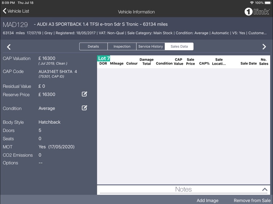273x204 pixels.
Task: Show previous vehicle with left arrow
Action: (x=9, y=47)
